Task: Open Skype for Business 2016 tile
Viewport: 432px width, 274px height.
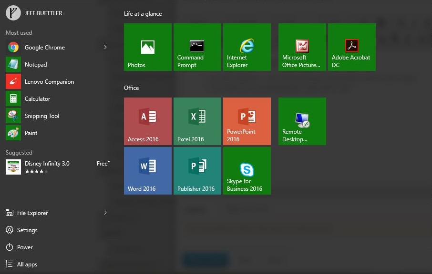Action: coord(247,171)
